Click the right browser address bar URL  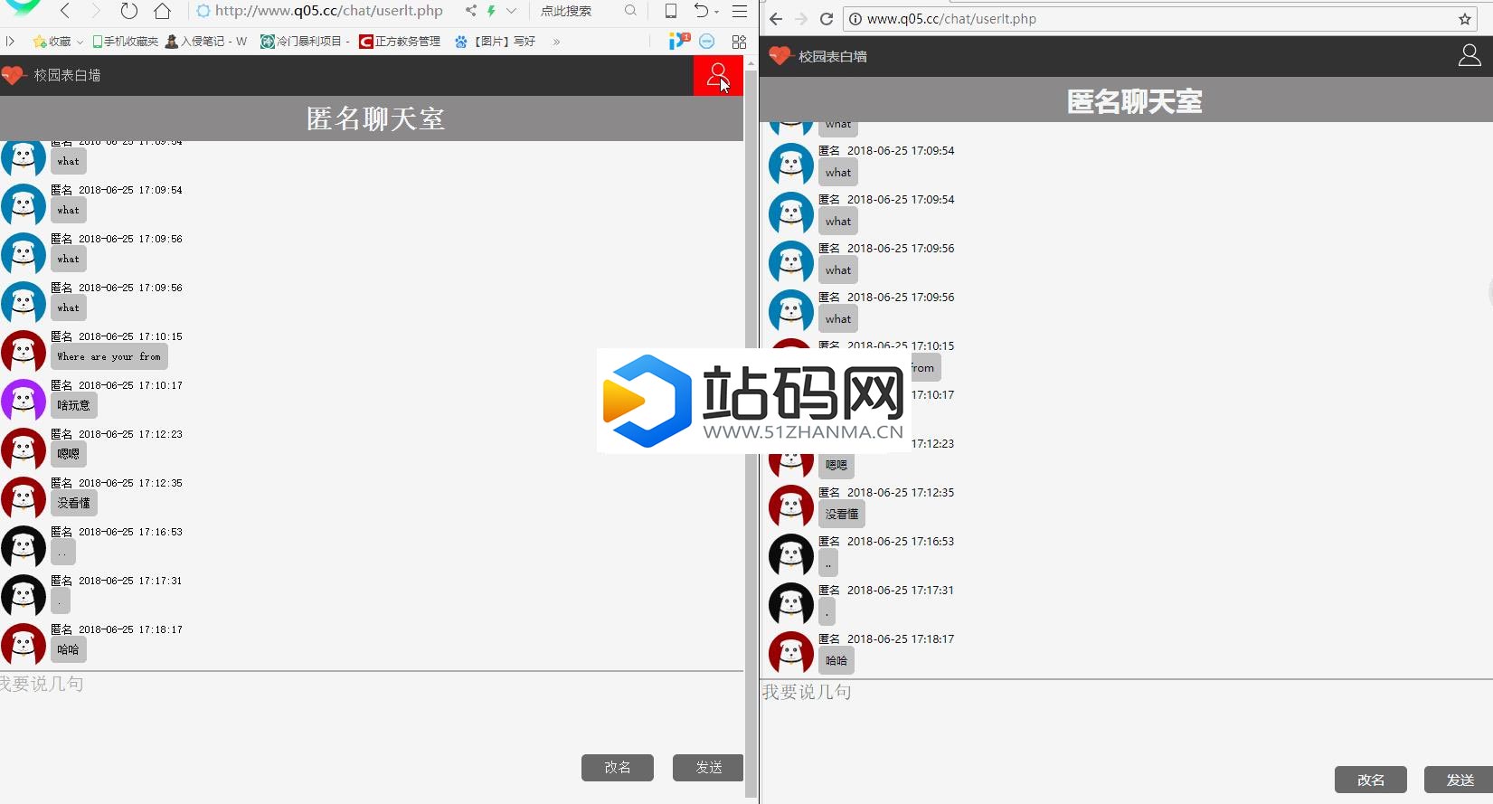(x=951, y=19)
